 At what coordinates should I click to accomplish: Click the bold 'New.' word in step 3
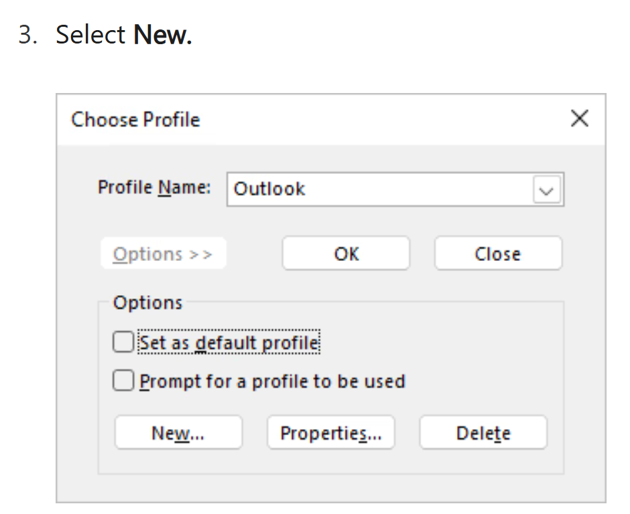pyautogui.click(x=163, y=35)
